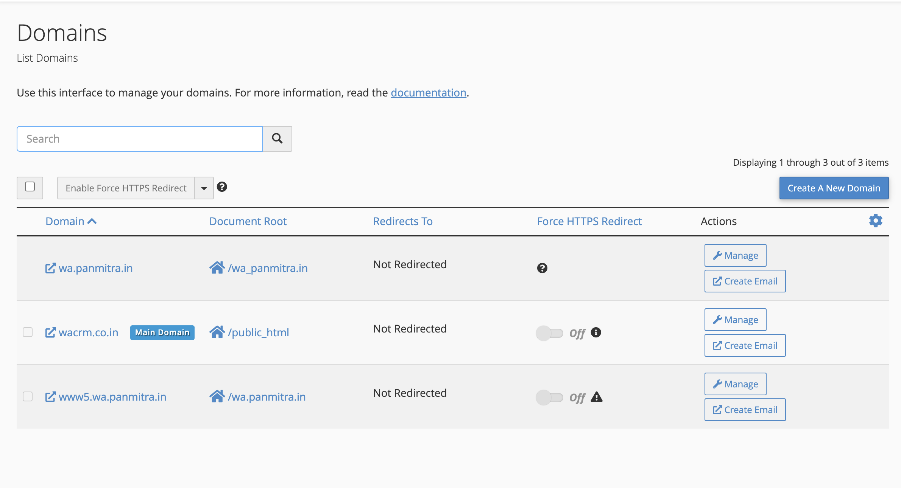This screenshot has width=901, height=488.
Task: Click external link icon beside wa.panmitra.in
Action: tap(50, 268)
